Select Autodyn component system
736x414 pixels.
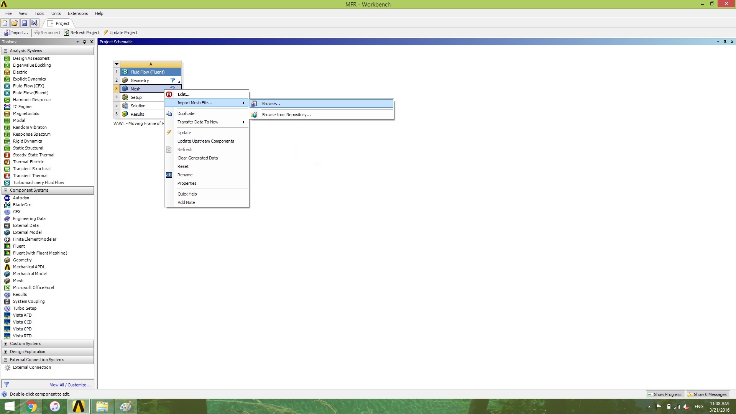[21, 198]
